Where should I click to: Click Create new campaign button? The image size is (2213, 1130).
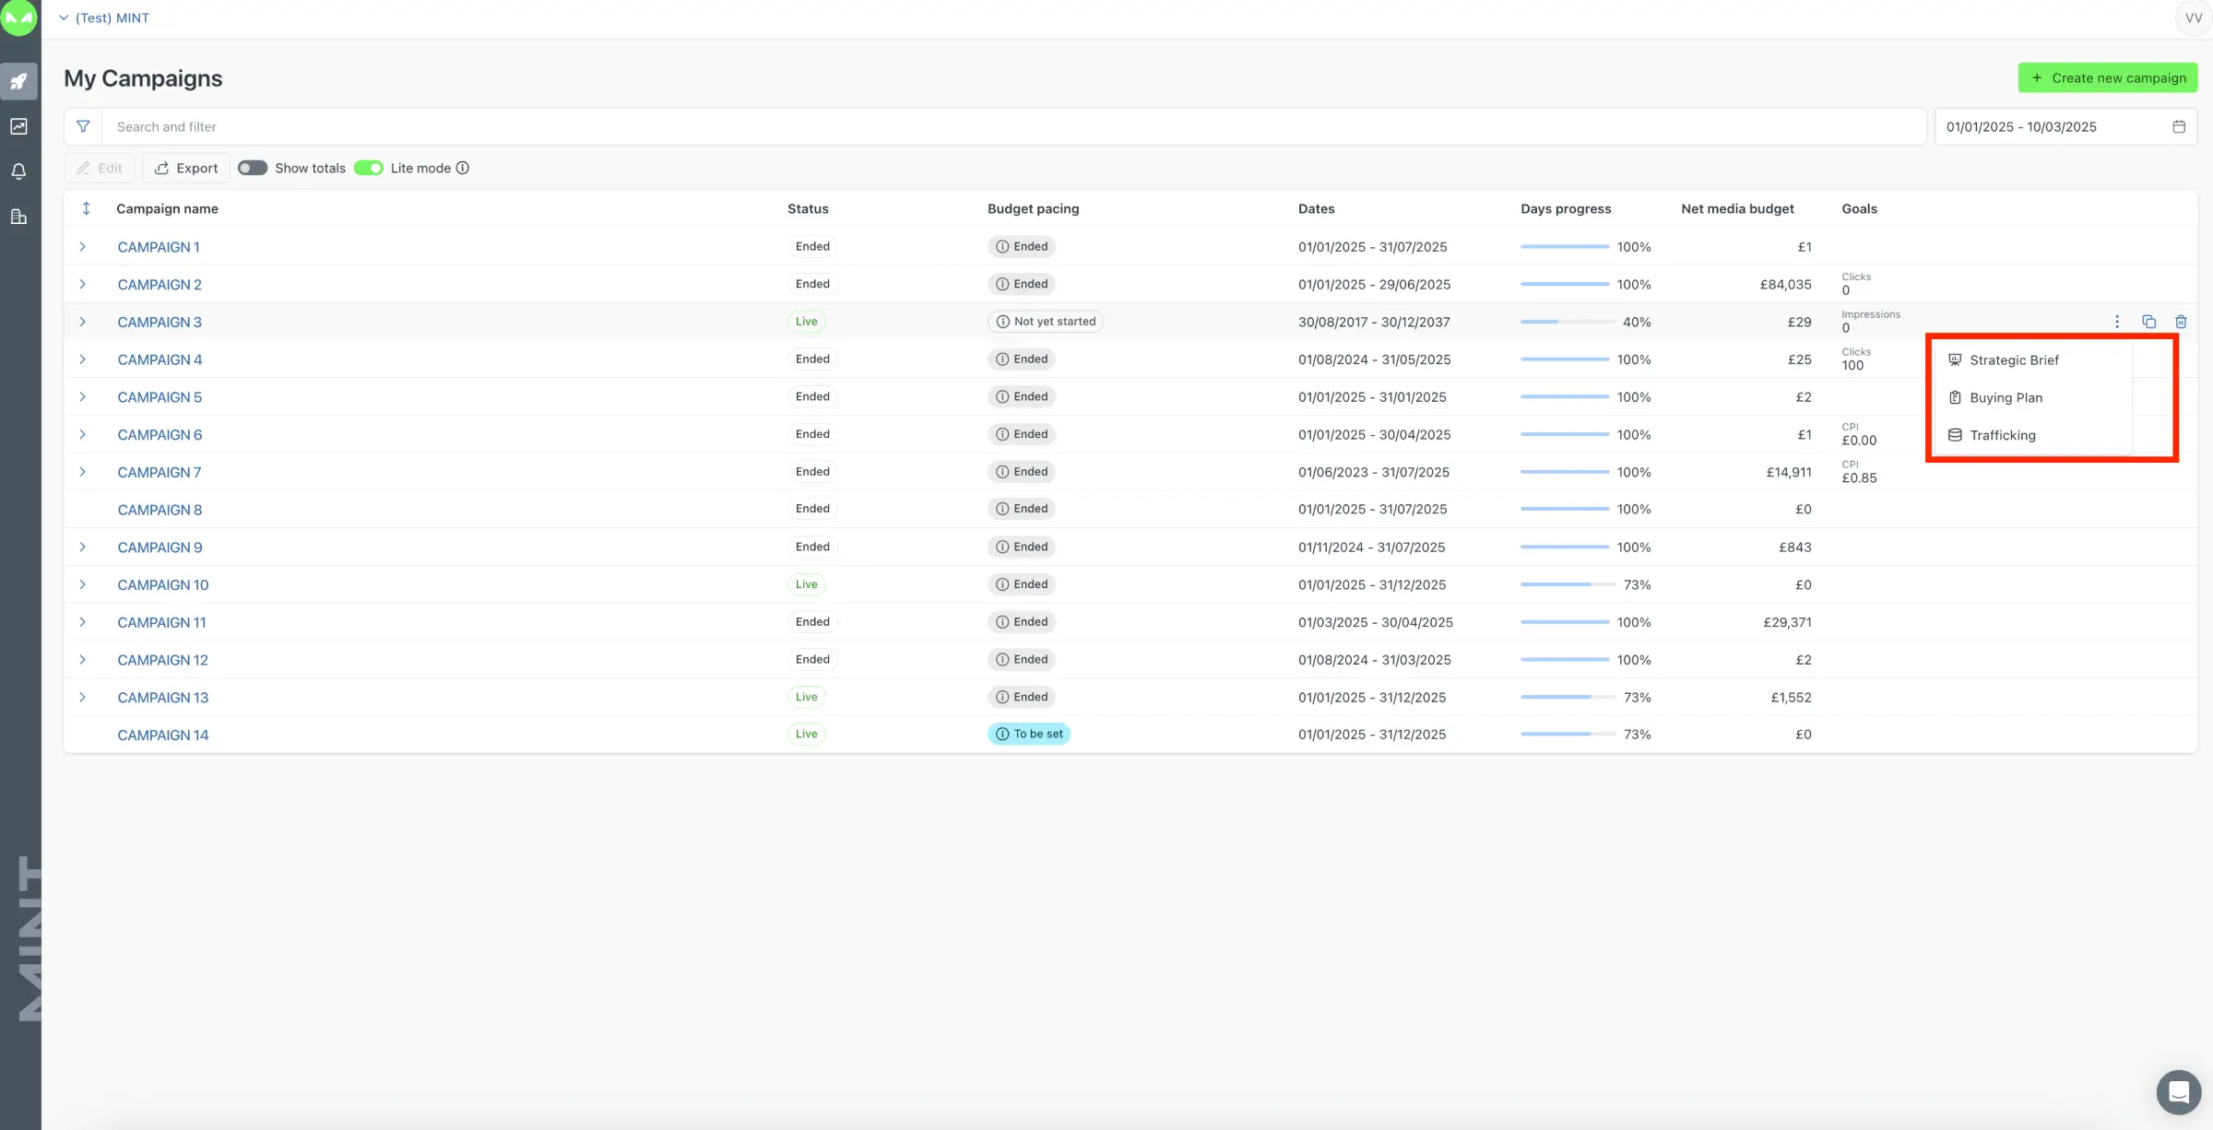pos(2107,78)
